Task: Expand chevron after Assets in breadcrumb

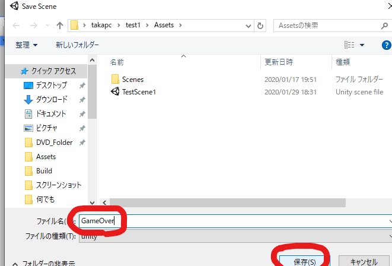Action: point(180,26)
